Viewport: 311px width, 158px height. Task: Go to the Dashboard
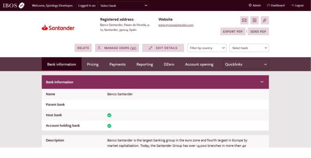coord(276,5)
